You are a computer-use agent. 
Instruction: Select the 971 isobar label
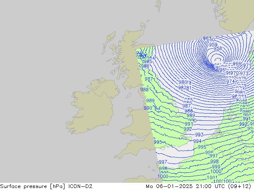247,66
